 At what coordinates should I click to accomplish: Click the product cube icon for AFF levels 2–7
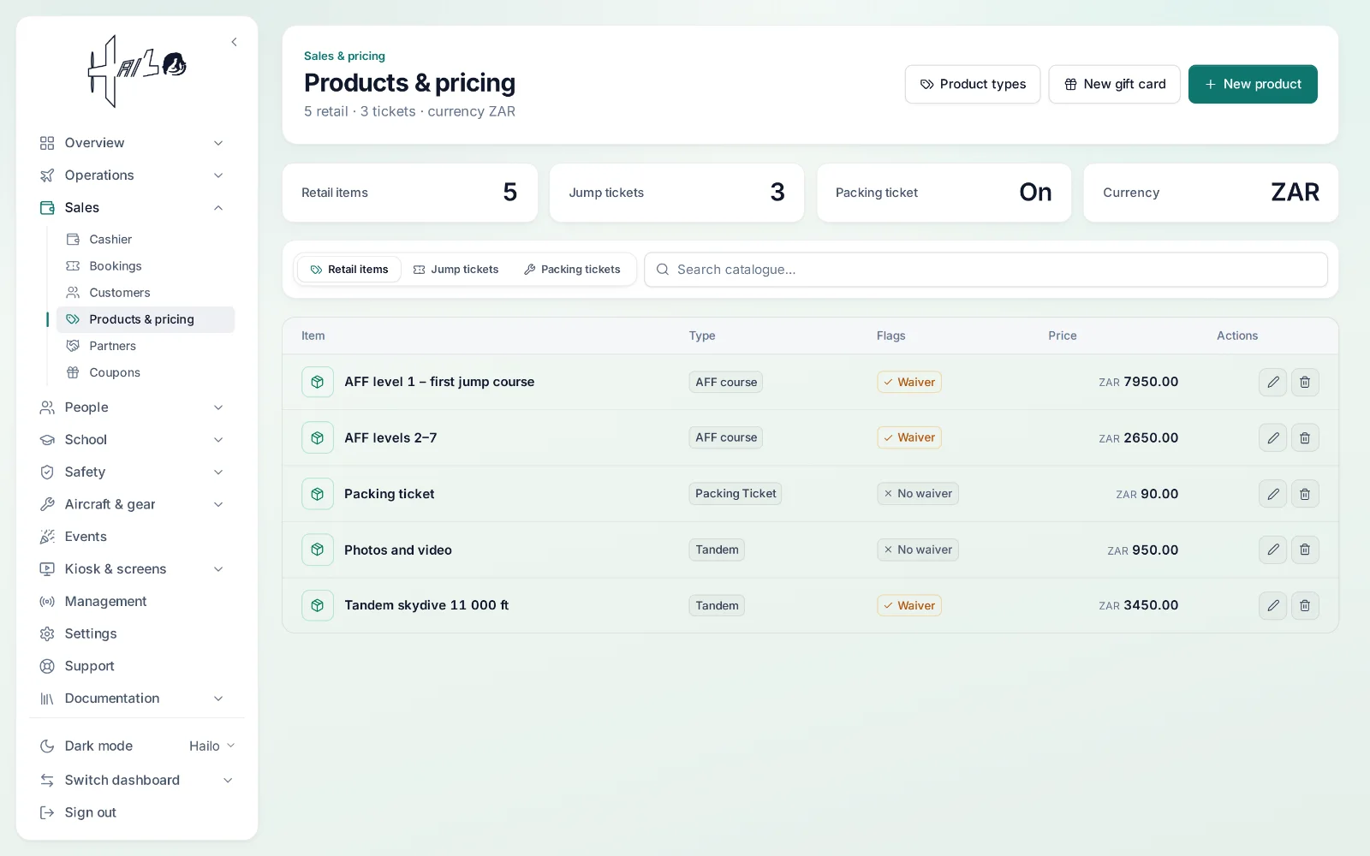(317, 437)
